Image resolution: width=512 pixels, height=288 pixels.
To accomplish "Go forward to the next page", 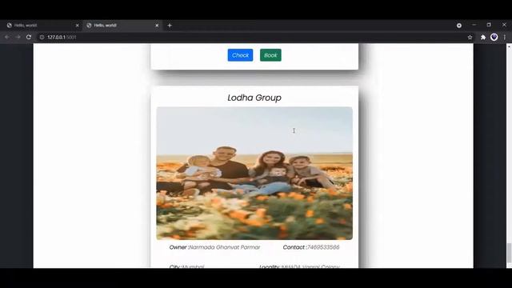I will coord(18,38).
